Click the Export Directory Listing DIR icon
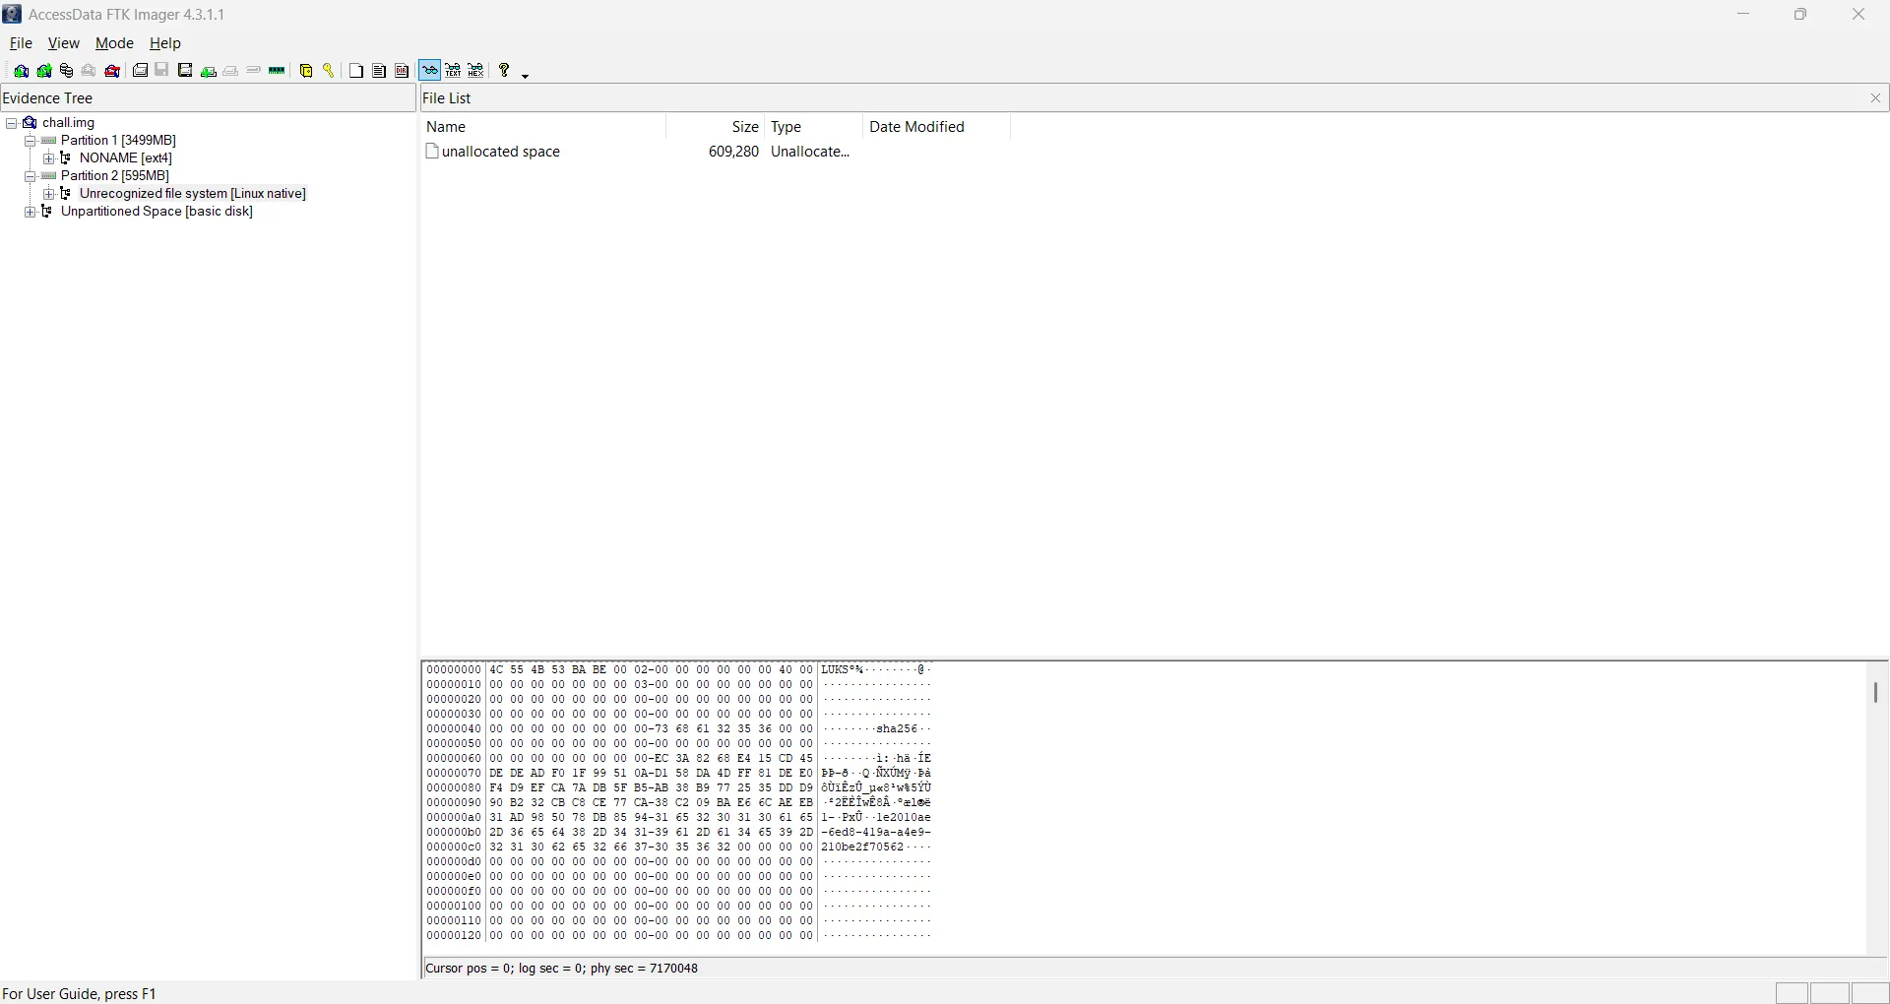This screenshot has width=1890, height=1004. pos(403,71)
